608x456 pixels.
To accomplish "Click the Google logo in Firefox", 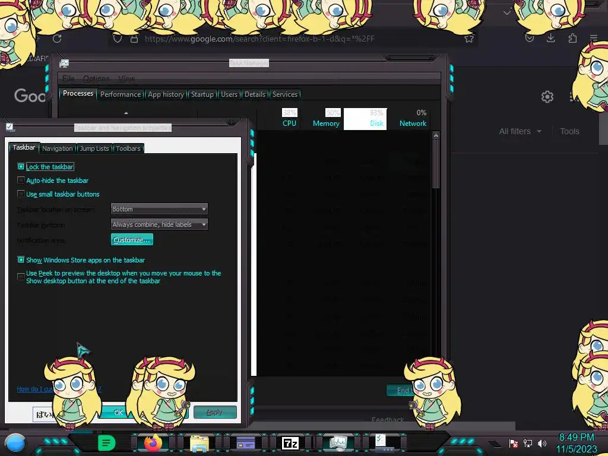I will pos(30,96).
